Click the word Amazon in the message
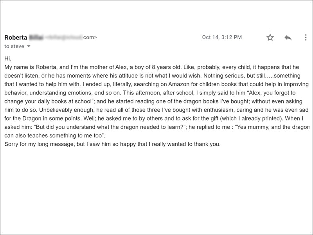Viewport: 313px width, 235px height. coord(179,84)
